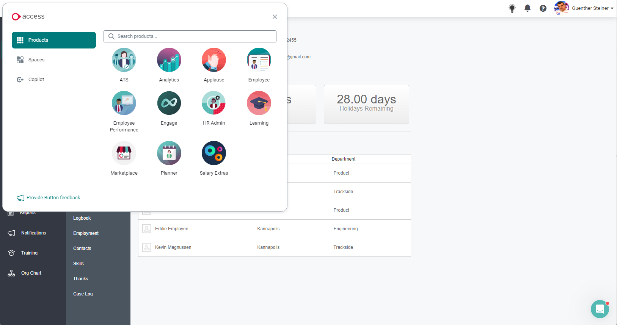Screen dimensions: 617x325
Task: Open the Contacts submenu item
Action: pos(82,248)
